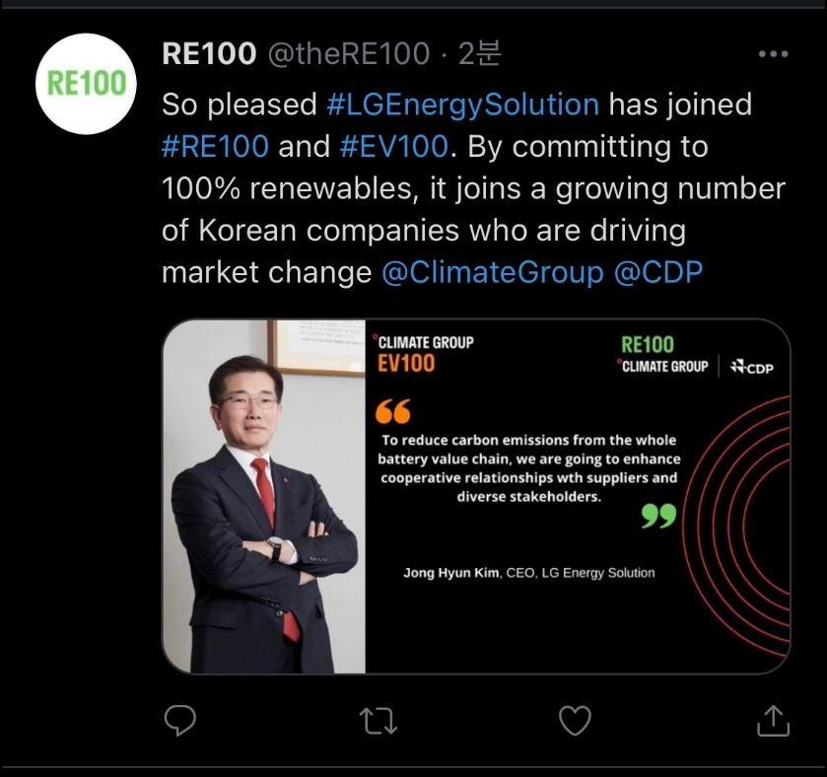Click the reply speech bubble icon

tap(179, 721)
